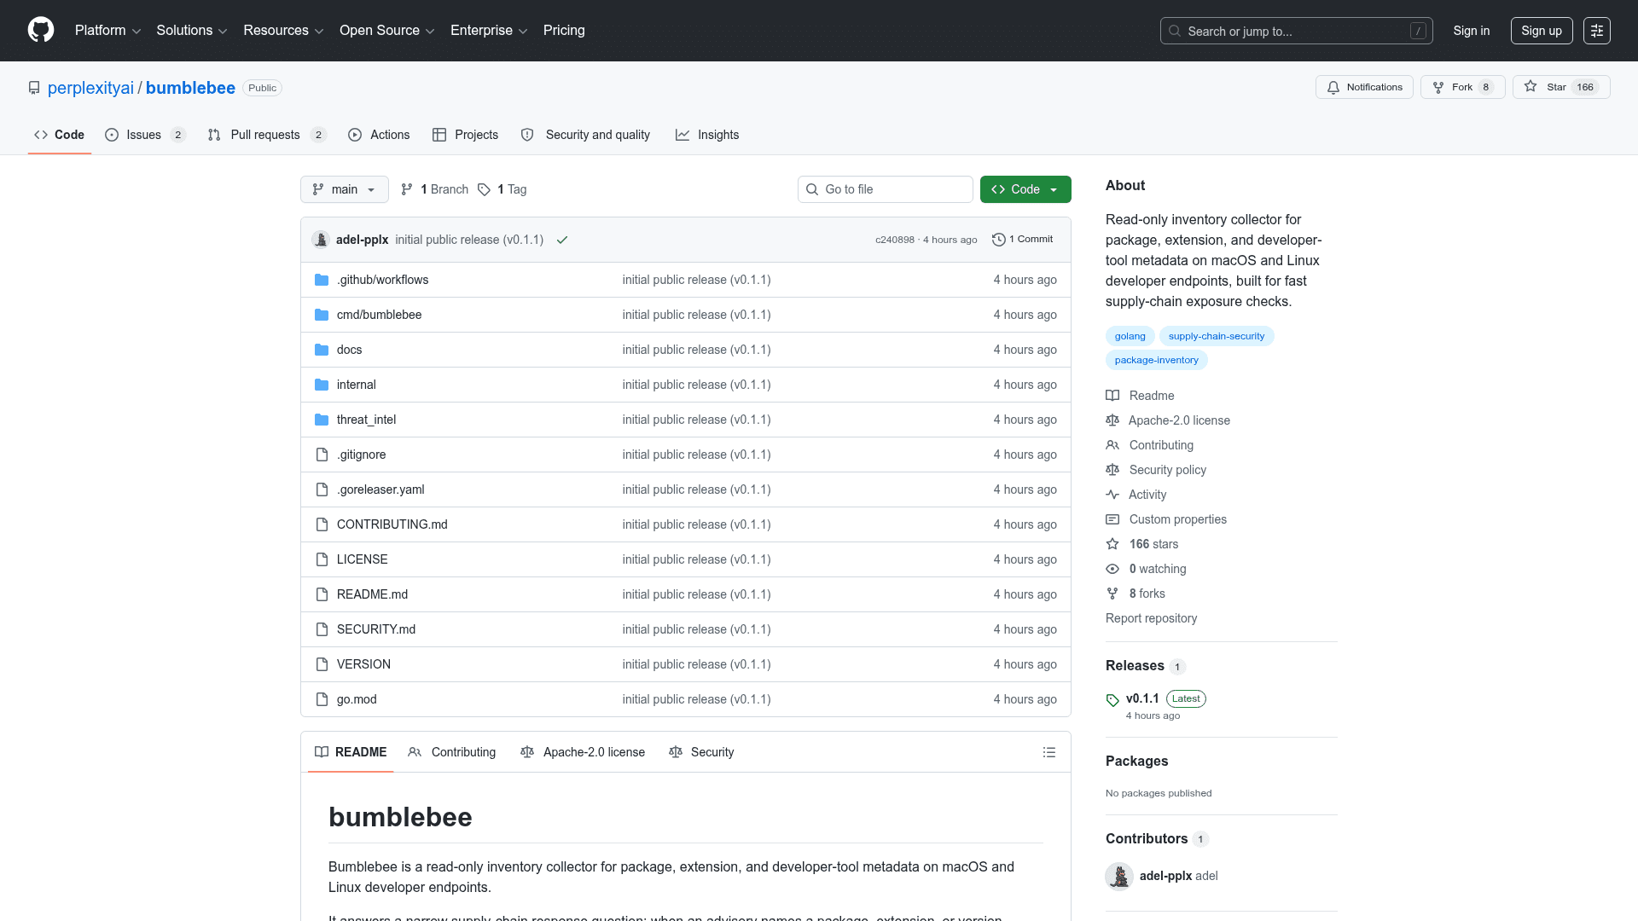Viewport: 1638px width, 921px height.
Task: Select the Security tab in README panel
Action: (701, 752)
